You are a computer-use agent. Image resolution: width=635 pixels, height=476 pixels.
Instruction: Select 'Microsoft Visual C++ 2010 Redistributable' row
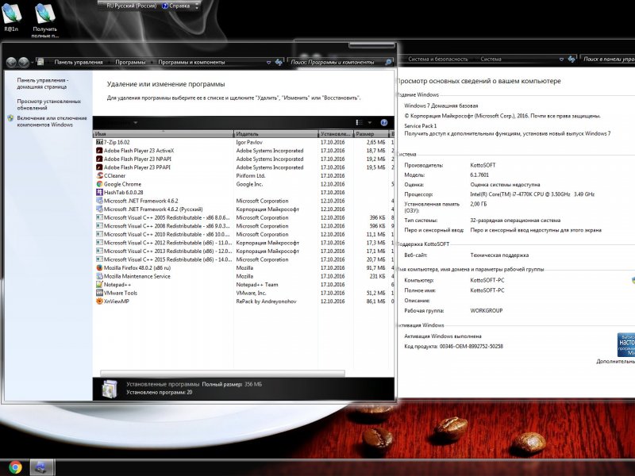pyautogui.click(x=244, y=234)
